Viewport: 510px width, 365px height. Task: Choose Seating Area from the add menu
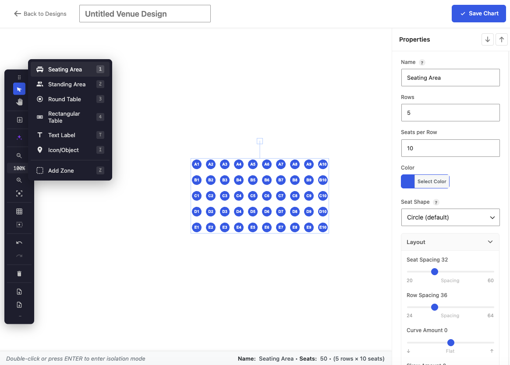pyautogui.click(x=70, y=69)
